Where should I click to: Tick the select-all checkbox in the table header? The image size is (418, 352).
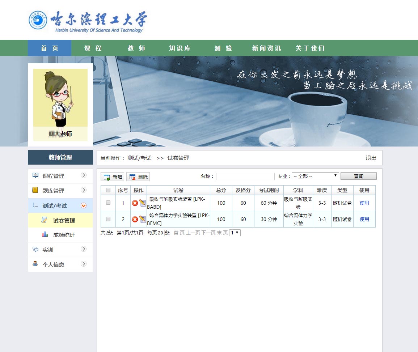click(x=108, y=190)
